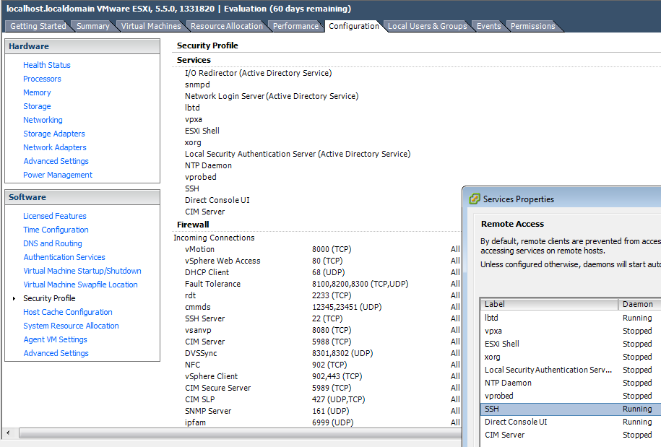Open the Summary tab
This screenshot has height=447, width=661.
93,26
